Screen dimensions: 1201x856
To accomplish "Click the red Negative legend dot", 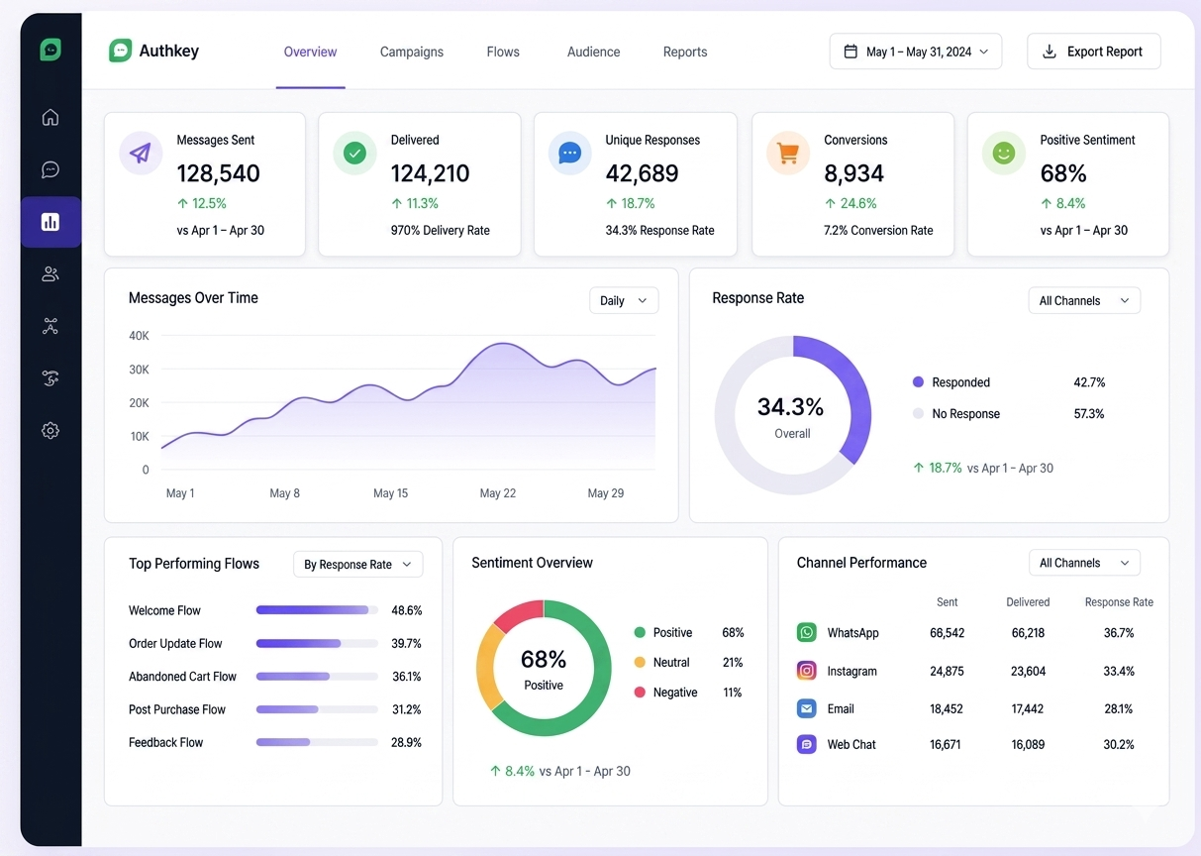I will click(640, 693).
